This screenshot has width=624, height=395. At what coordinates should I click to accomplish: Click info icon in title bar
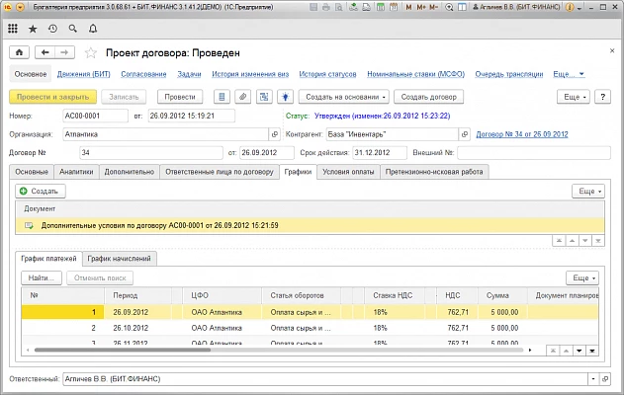tap(570, 7)
